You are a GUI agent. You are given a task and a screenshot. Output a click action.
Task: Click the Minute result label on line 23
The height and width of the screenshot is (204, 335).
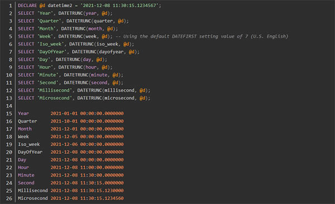(26, 175)
